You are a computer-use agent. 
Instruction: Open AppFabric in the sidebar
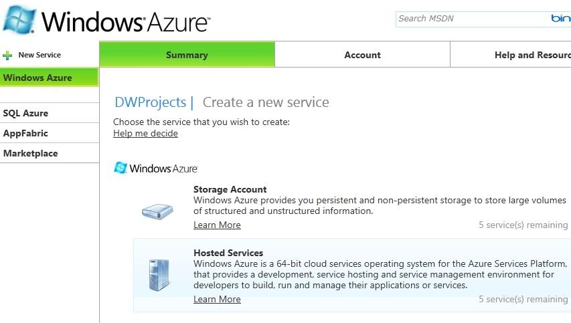pos(49,133)
